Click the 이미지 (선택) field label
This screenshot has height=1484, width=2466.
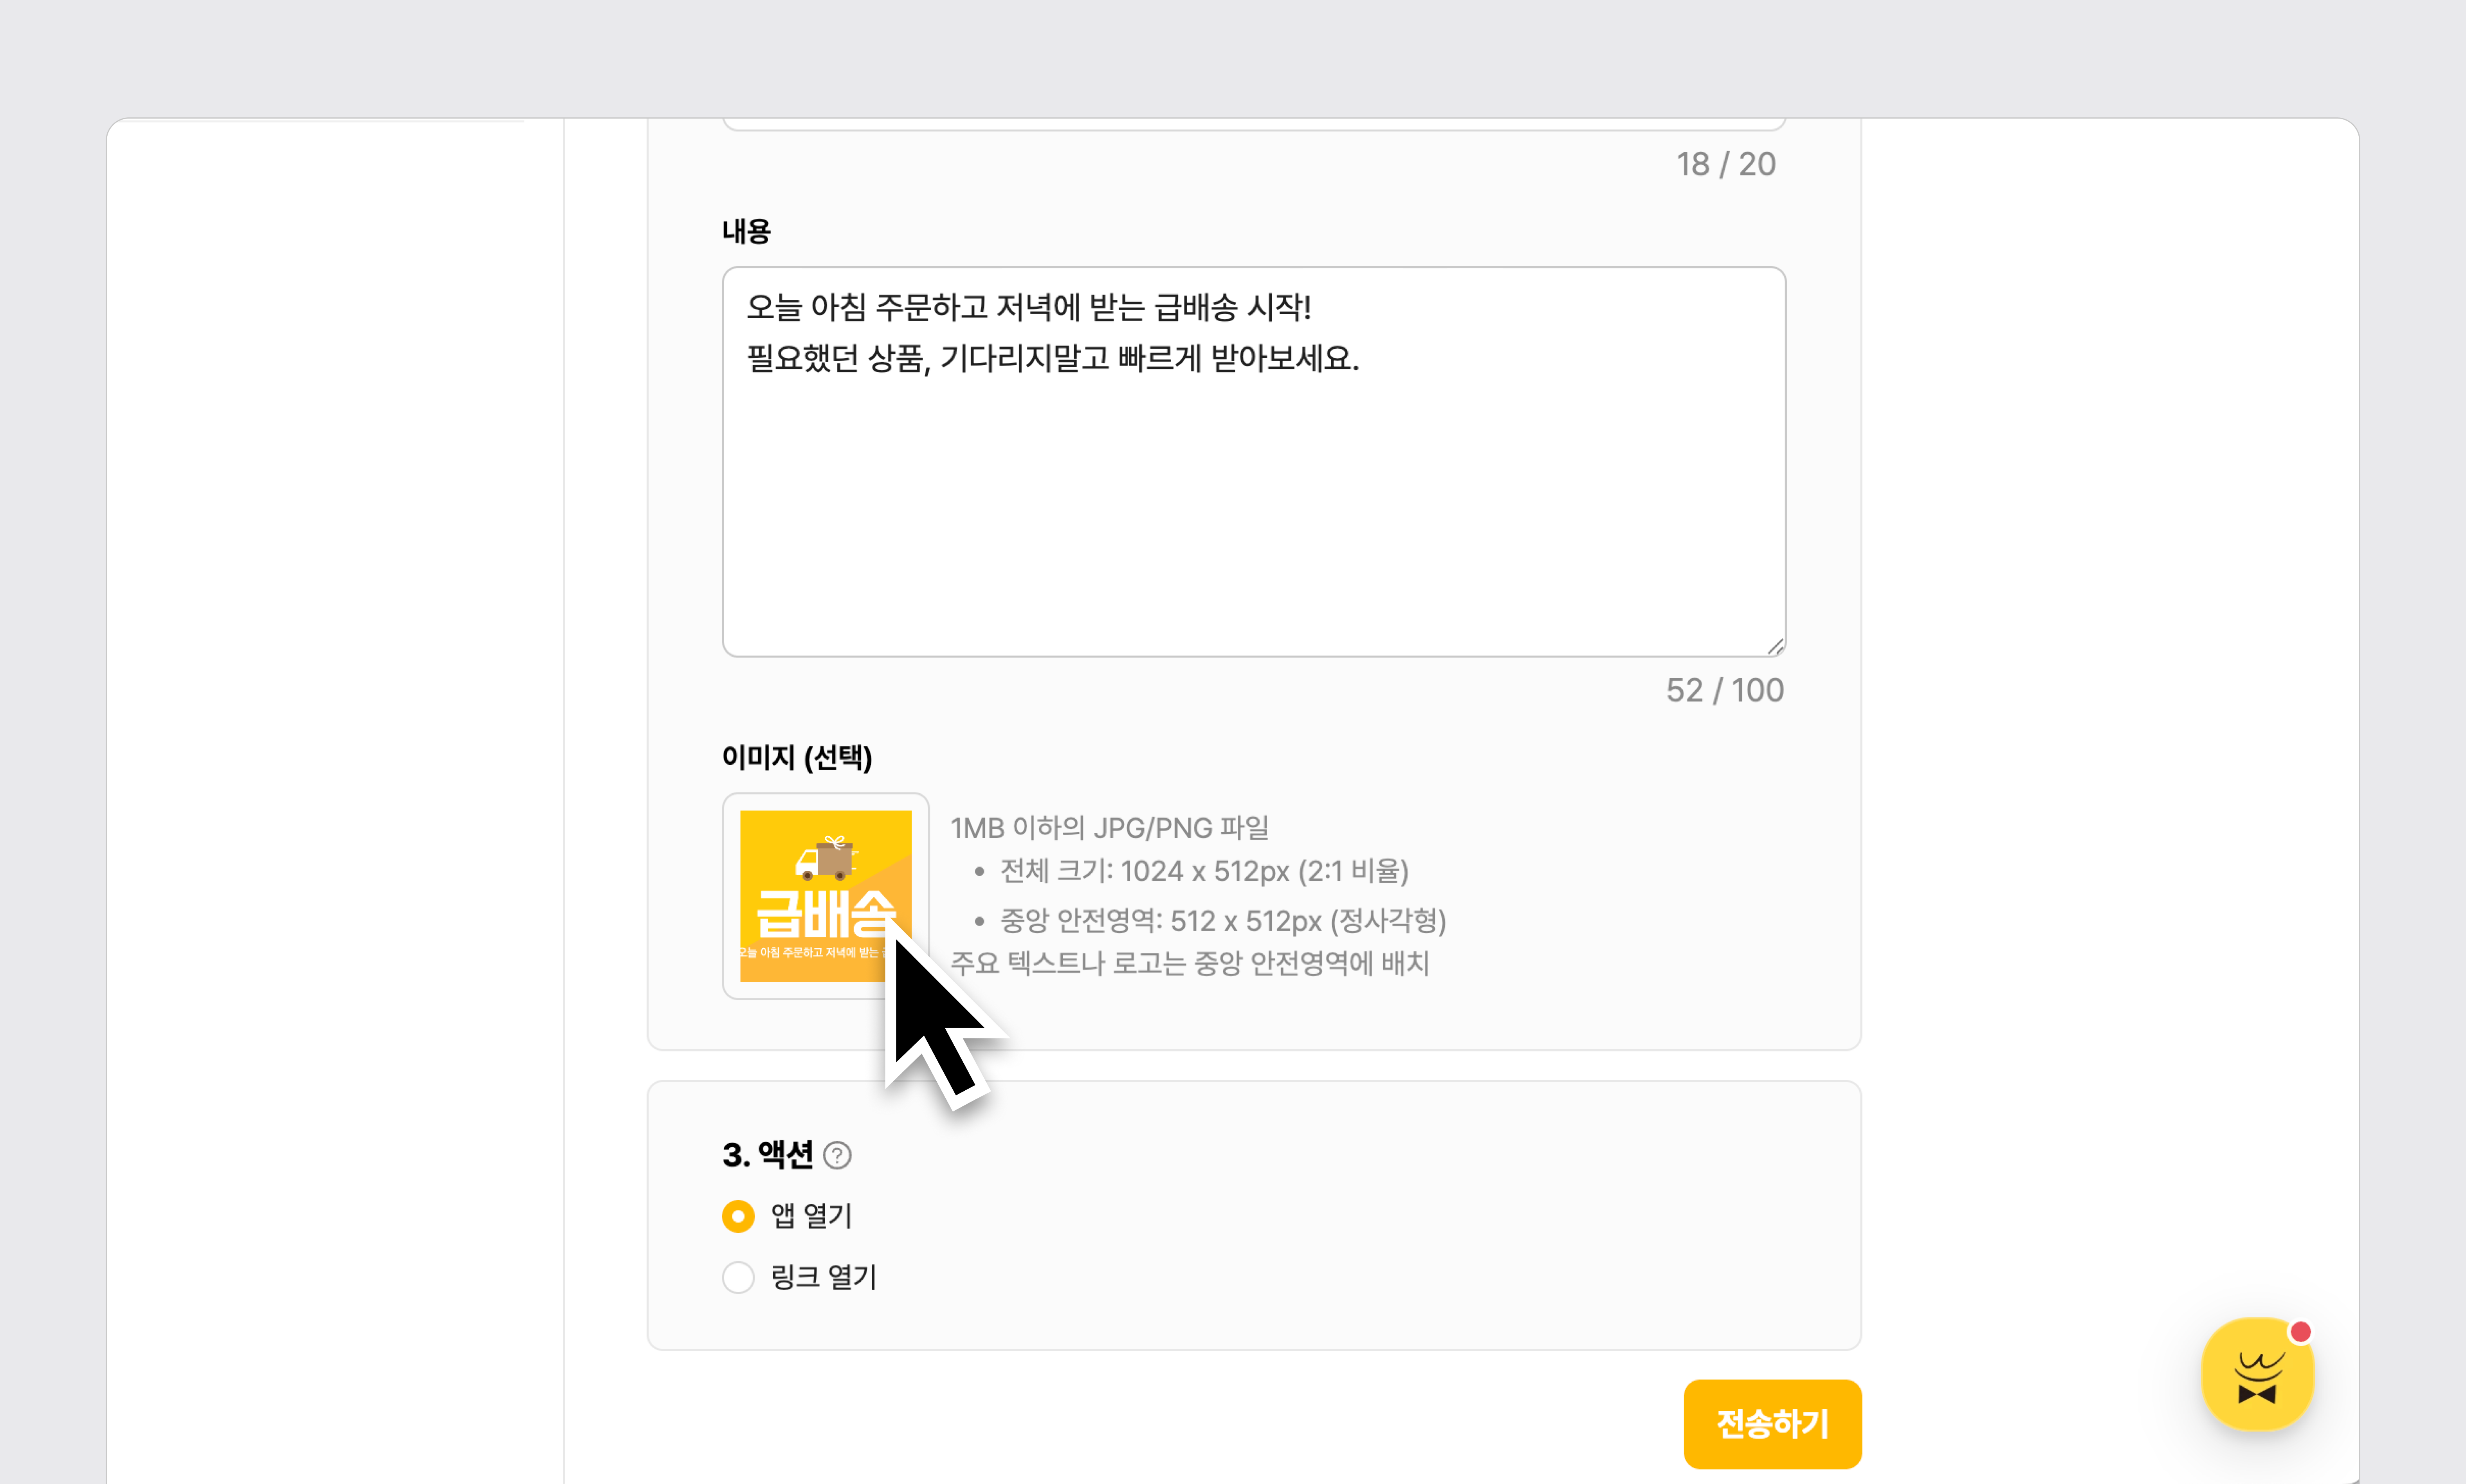[797, 757]
